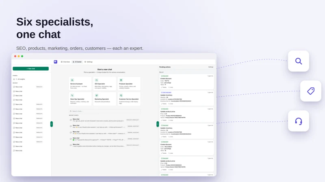This screenshot has width=325, height=182.
Task: Open Settings link in Pending actions header
Action: tap(210, 67)
